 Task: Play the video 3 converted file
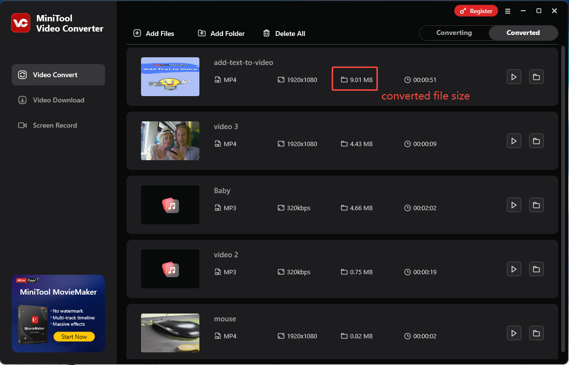point(514,141)
